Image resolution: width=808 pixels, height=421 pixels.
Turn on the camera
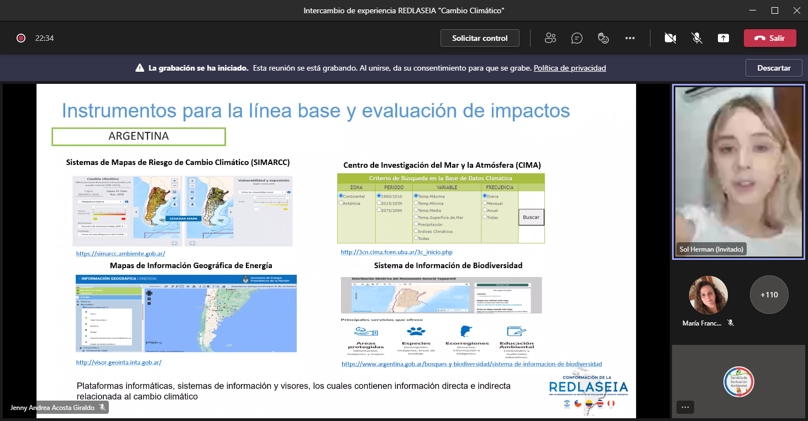click(670, 38)
